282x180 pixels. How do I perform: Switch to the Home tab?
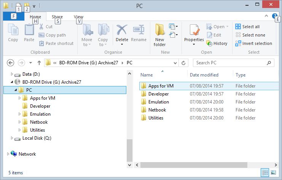[35, 16]
